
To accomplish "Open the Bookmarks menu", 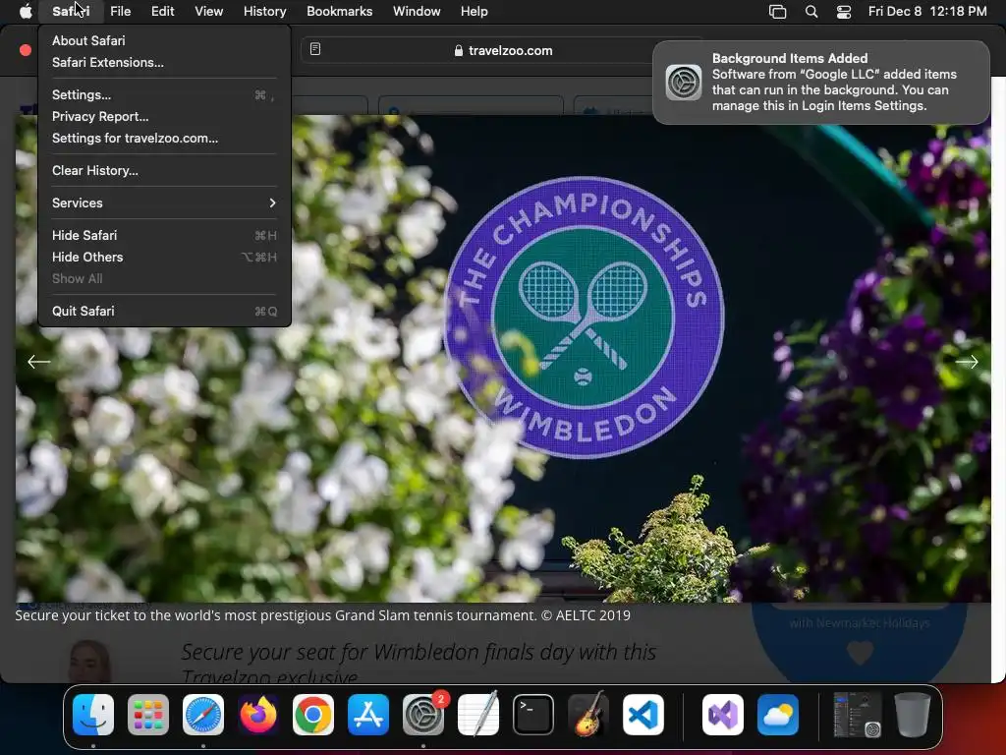I will point(339,11).
